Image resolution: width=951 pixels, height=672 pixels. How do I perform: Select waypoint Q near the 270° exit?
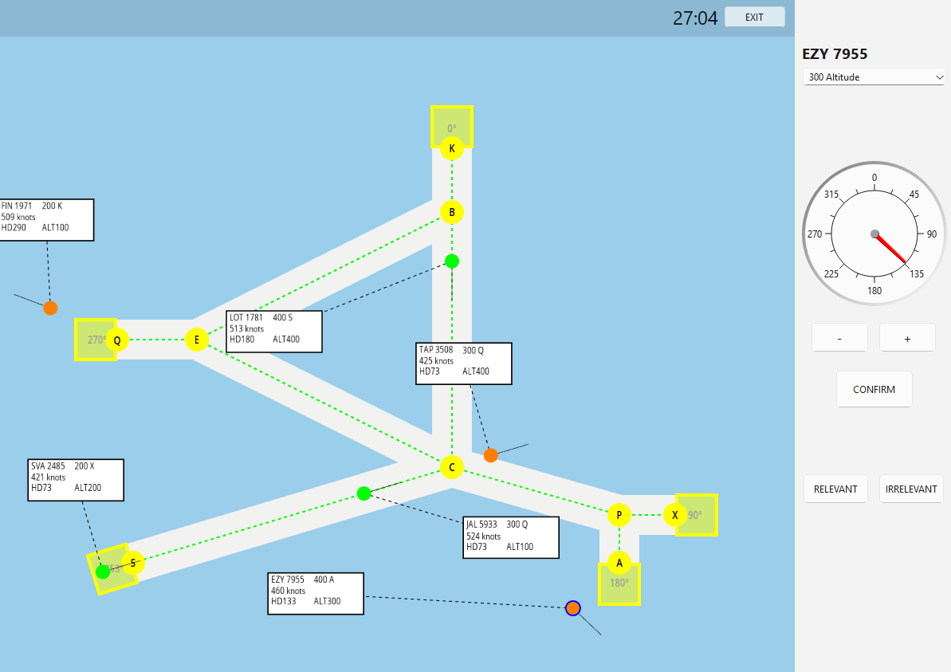click(x=118, y=340)
